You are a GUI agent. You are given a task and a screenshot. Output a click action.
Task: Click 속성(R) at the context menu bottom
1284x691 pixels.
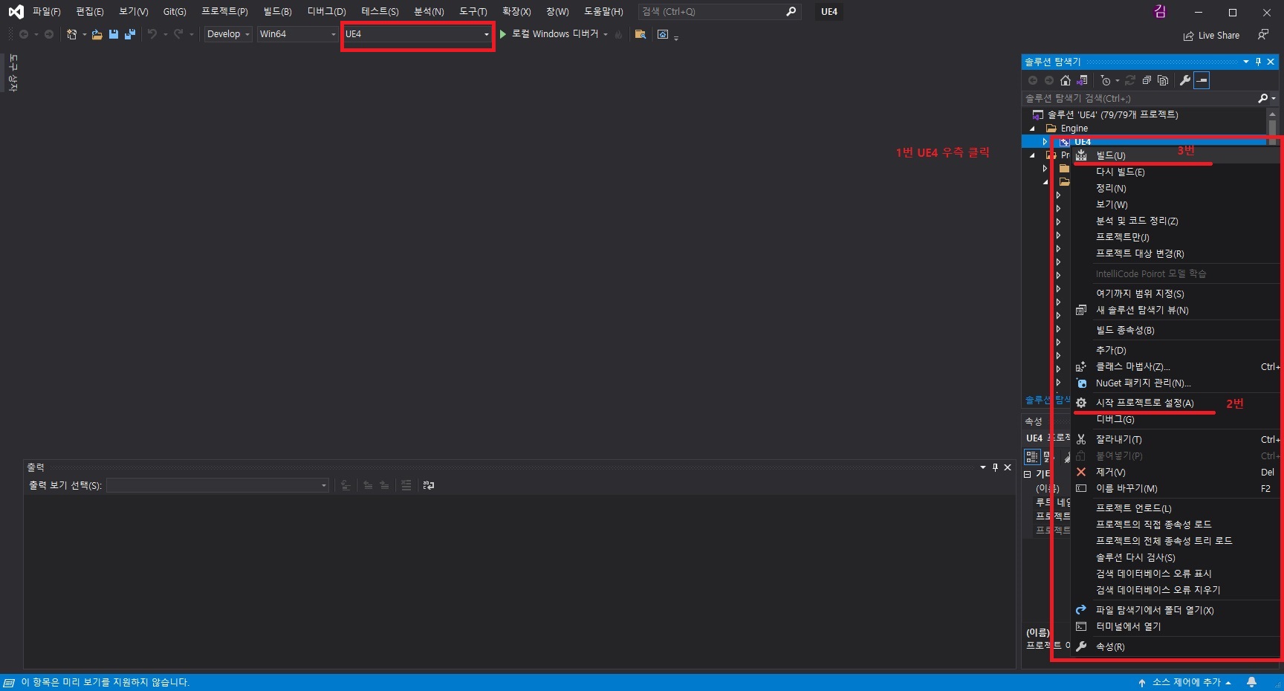point(1174,646)
